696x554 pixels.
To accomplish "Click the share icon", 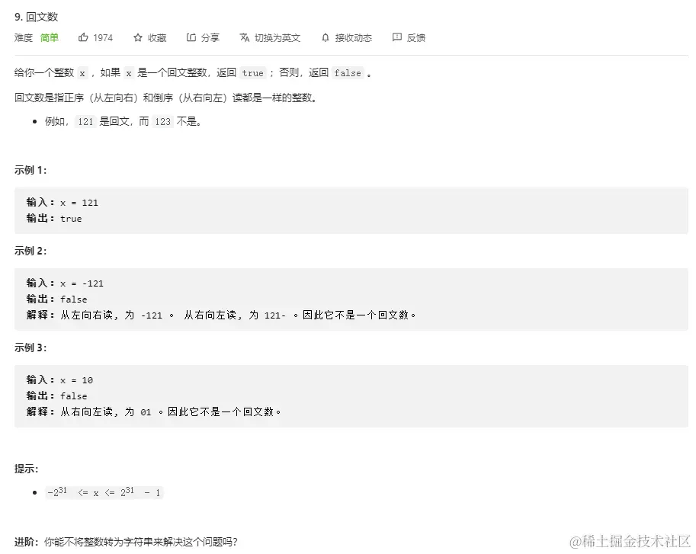I will pos(191,37).
